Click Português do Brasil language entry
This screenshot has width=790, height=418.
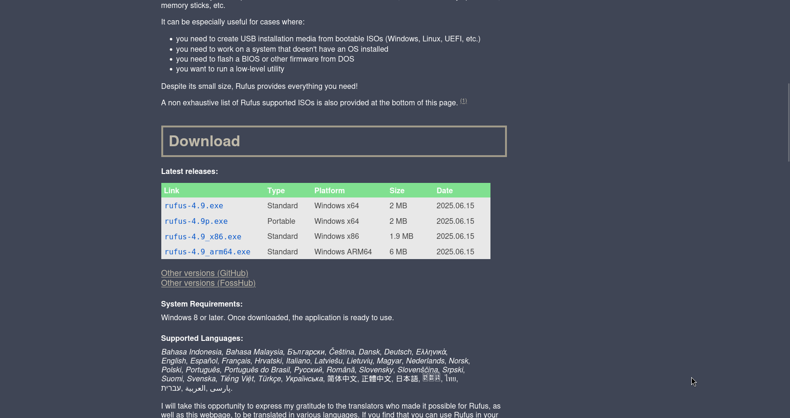257,370
